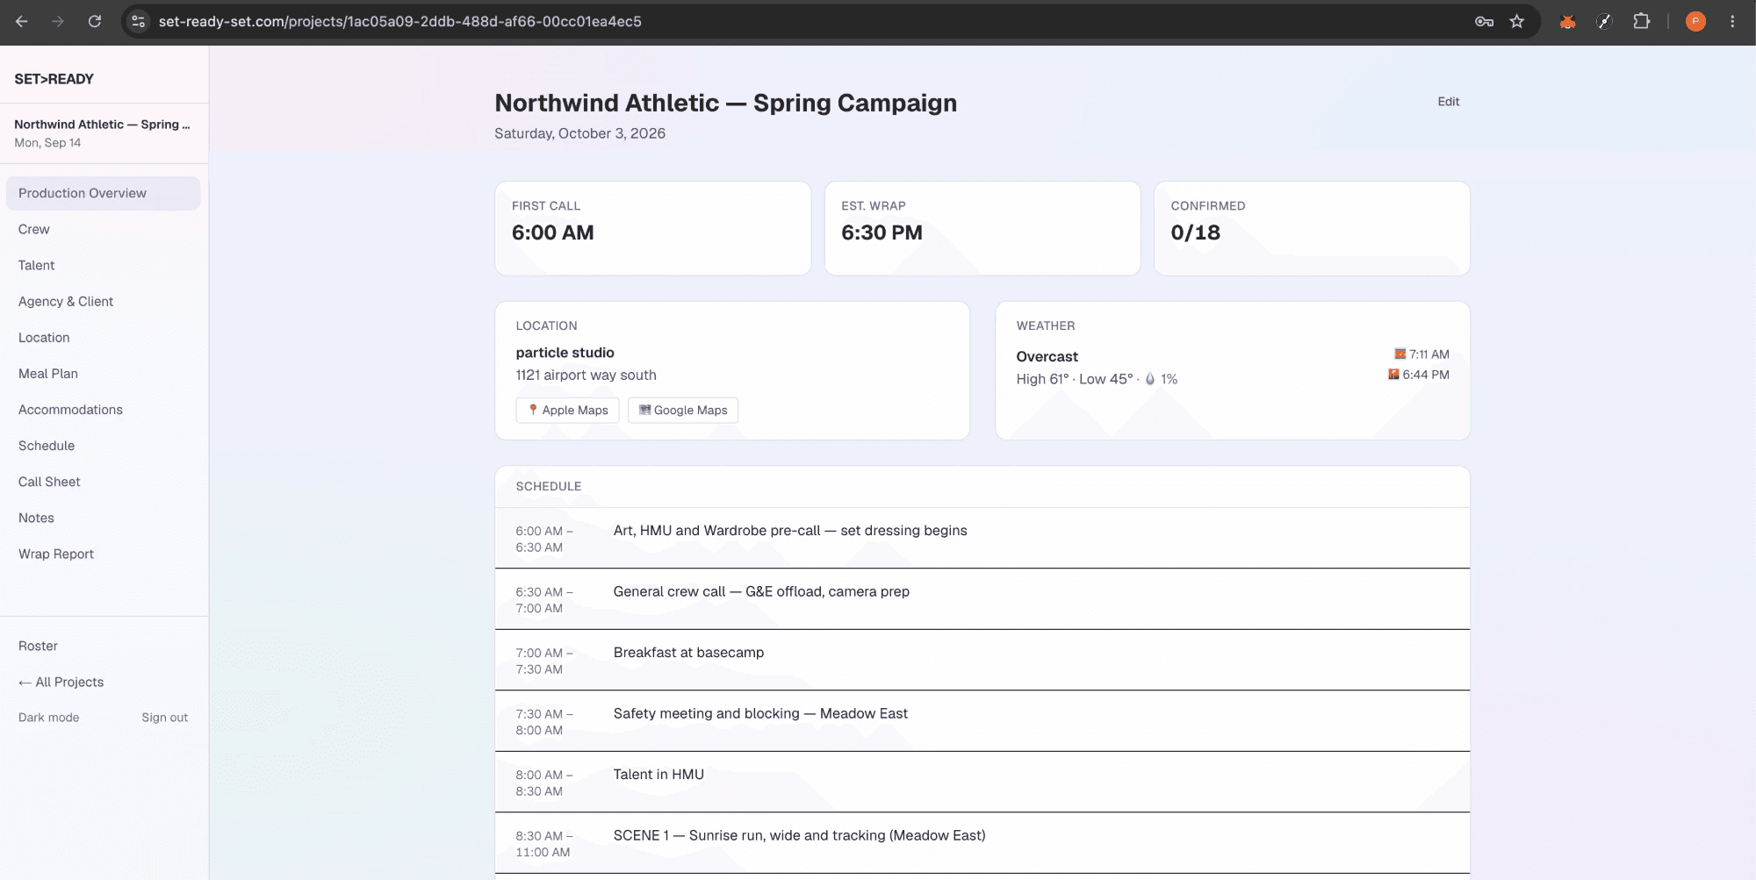Click the 'SCHEDULE' section header
Viewport: 1756px width, 880px height.
click(548, 486)
